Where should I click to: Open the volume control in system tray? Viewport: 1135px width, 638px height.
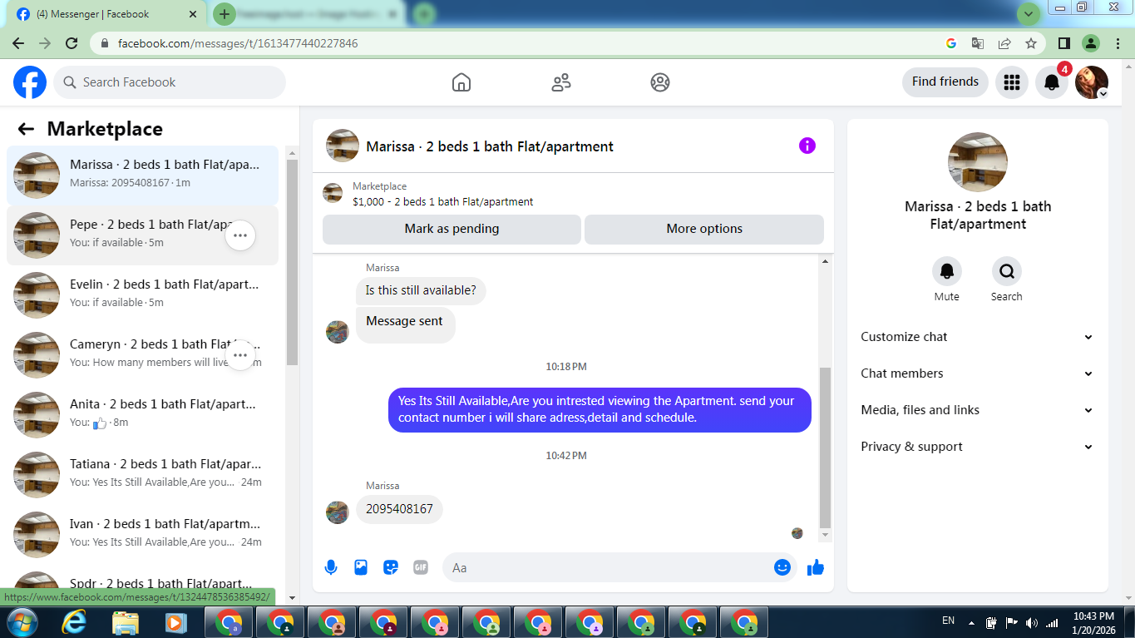pos(1032,622)
